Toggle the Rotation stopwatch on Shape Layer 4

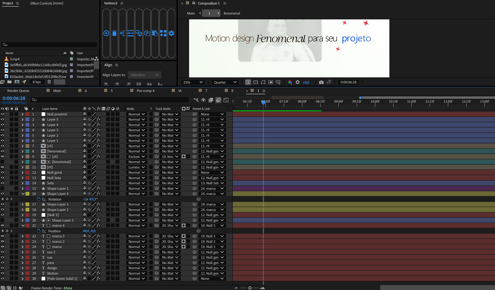pos(39,199)
